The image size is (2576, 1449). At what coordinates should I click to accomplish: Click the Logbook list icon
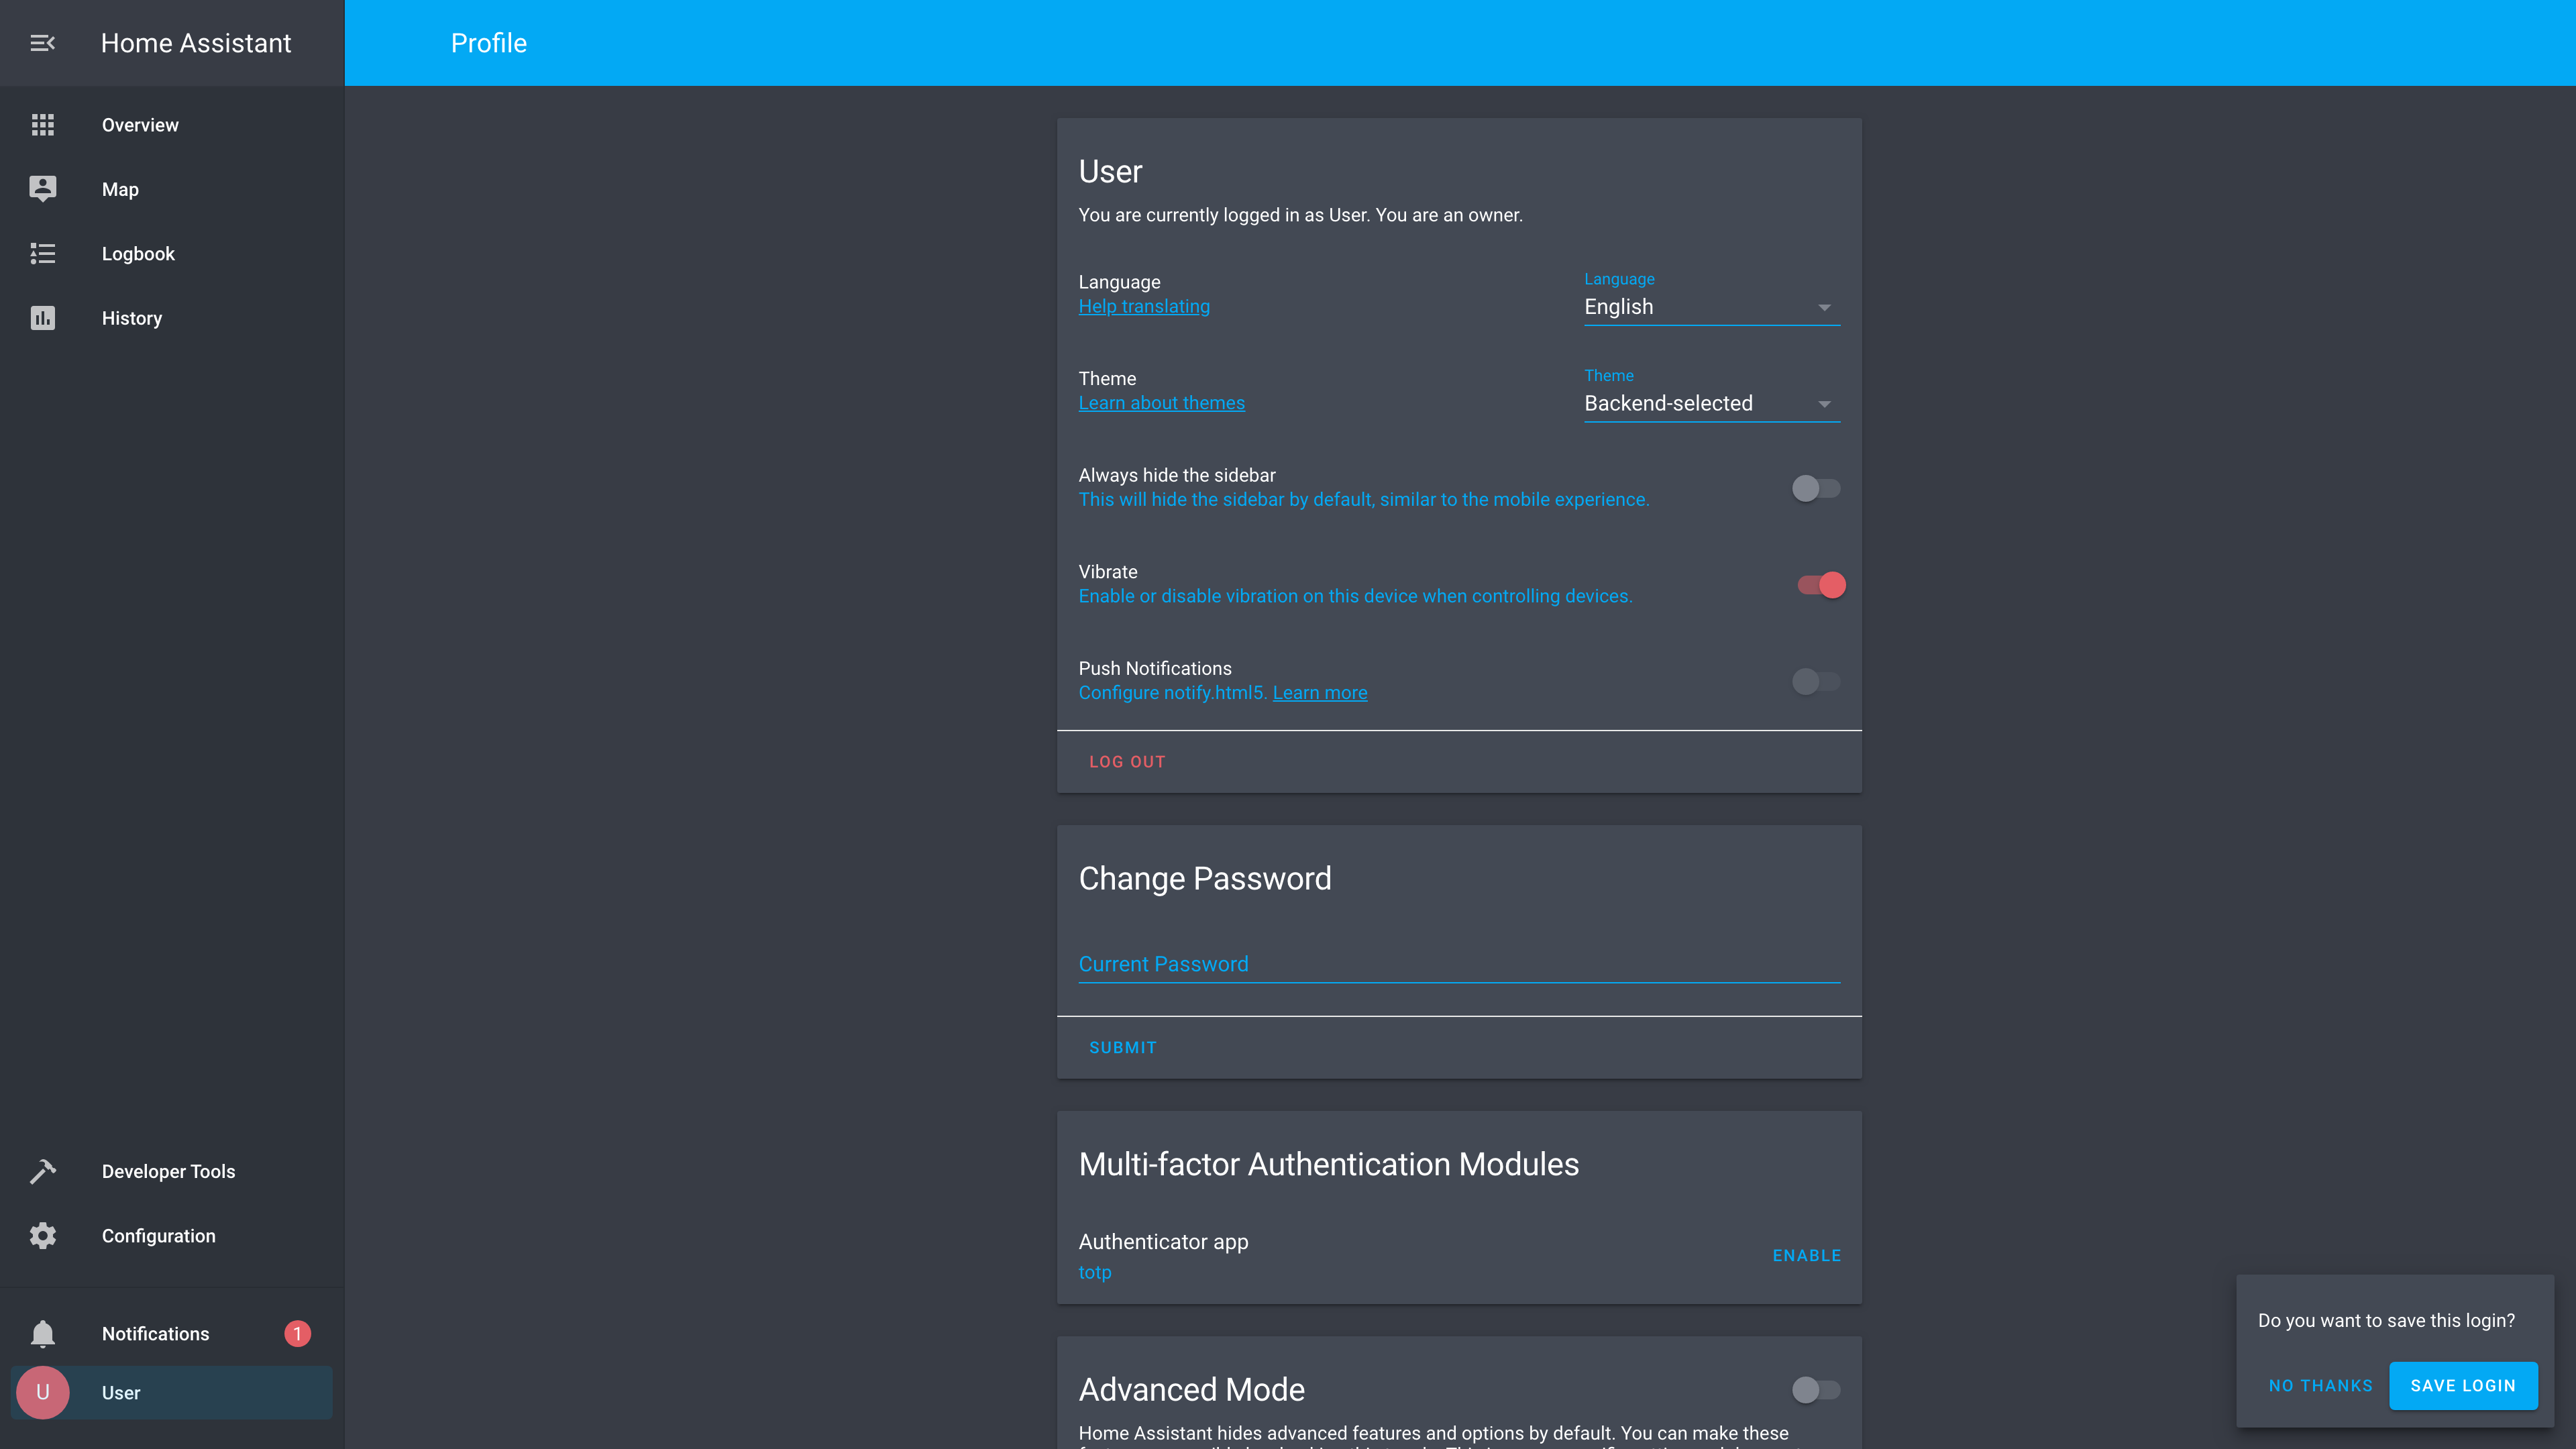[42, 254]
